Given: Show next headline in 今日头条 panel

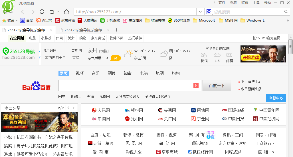Looking at the screenshot, I should [x=74, y=108].
